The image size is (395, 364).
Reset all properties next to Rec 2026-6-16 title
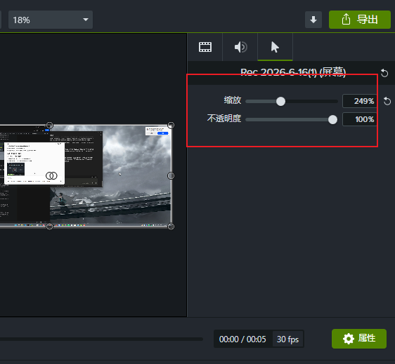tap(384, 73)
